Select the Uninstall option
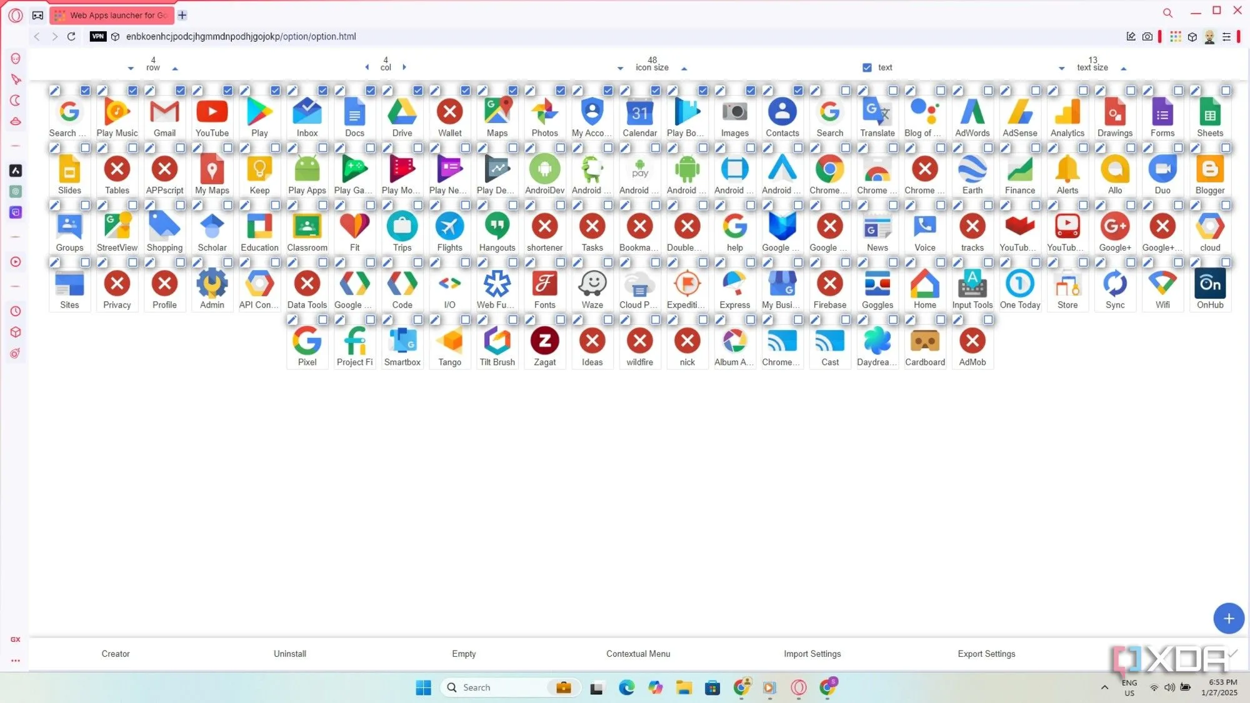The image size is (1250, 703). pos(290,654)
